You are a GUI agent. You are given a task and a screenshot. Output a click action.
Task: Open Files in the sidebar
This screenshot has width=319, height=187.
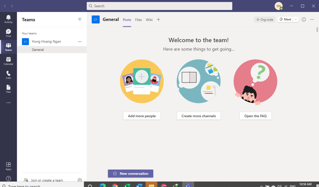click(x=8, y=89)
